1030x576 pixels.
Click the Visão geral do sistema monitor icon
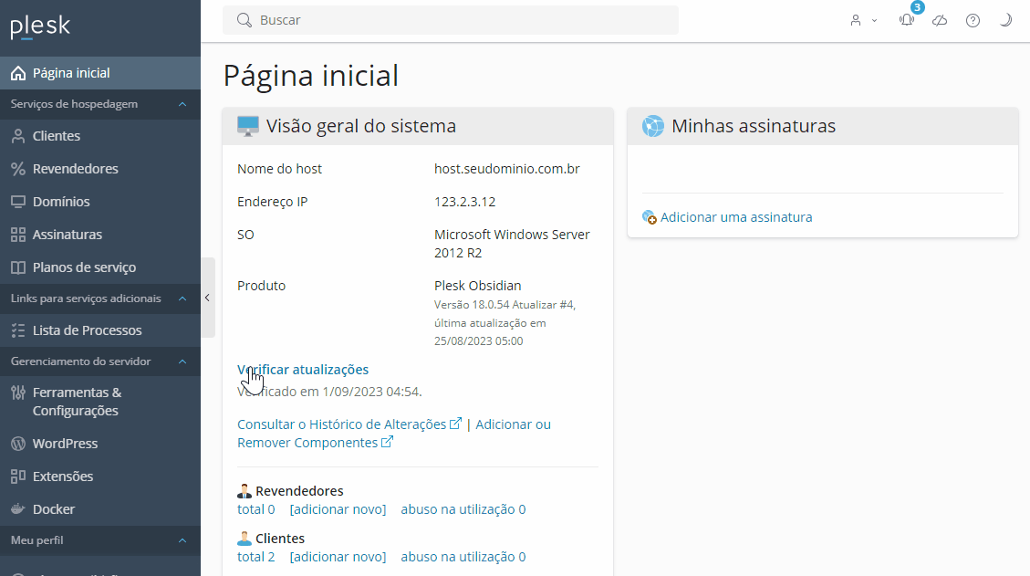click(247, 126)
